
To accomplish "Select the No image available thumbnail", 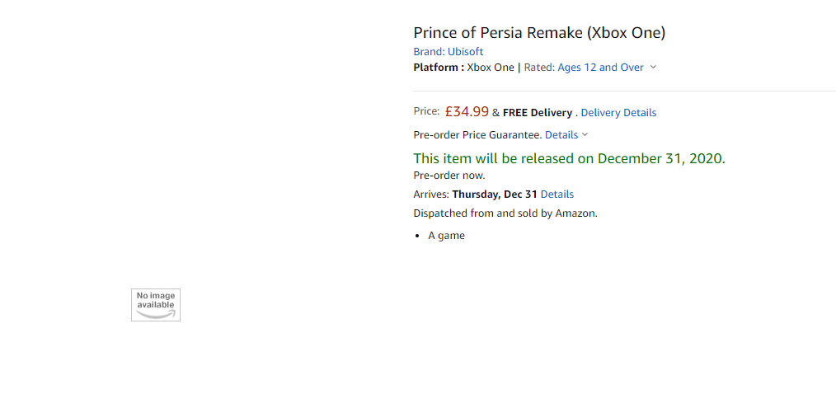I will (x=156, y=305).
